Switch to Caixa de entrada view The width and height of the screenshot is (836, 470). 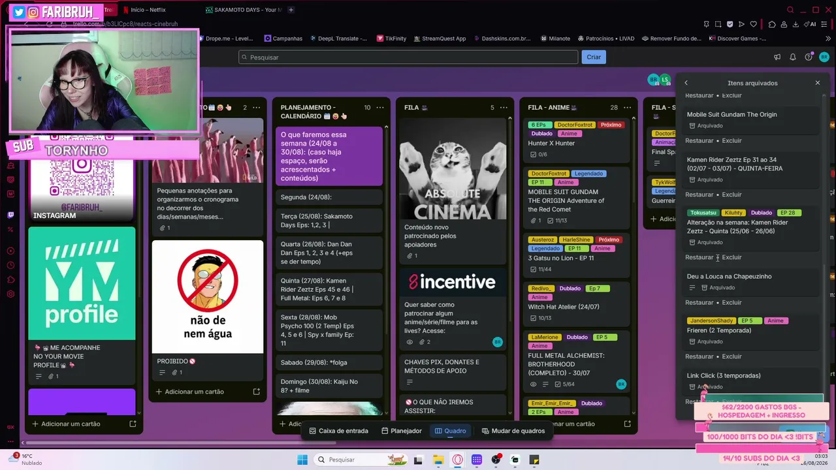(x=338, y=431)
